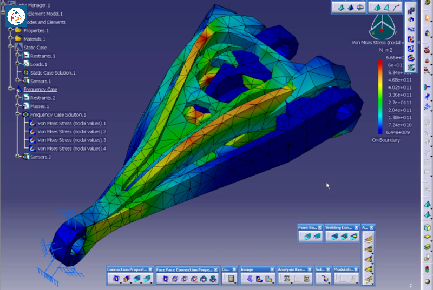This screenshot has width=433, height=290.
Task: Click first icon in Point Ba... toolbar
Action: click(x=307, y=237)
